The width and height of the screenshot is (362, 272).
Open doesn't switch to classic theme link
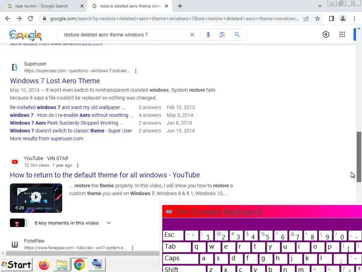coord(71,131)
